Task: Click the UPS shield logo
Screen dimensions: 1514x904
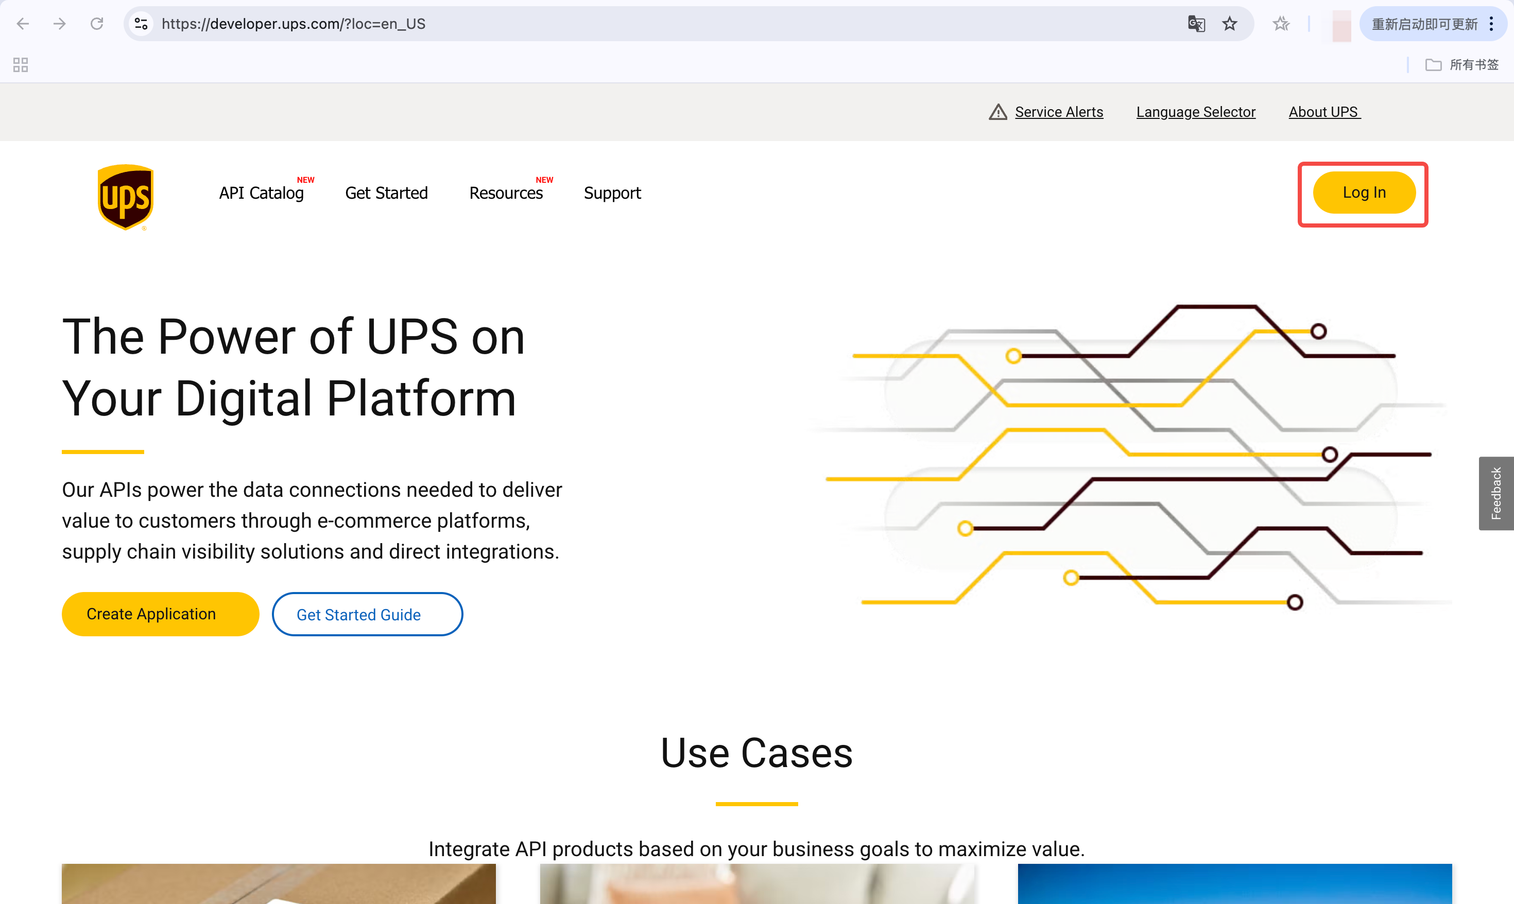Action: [126, 197]
